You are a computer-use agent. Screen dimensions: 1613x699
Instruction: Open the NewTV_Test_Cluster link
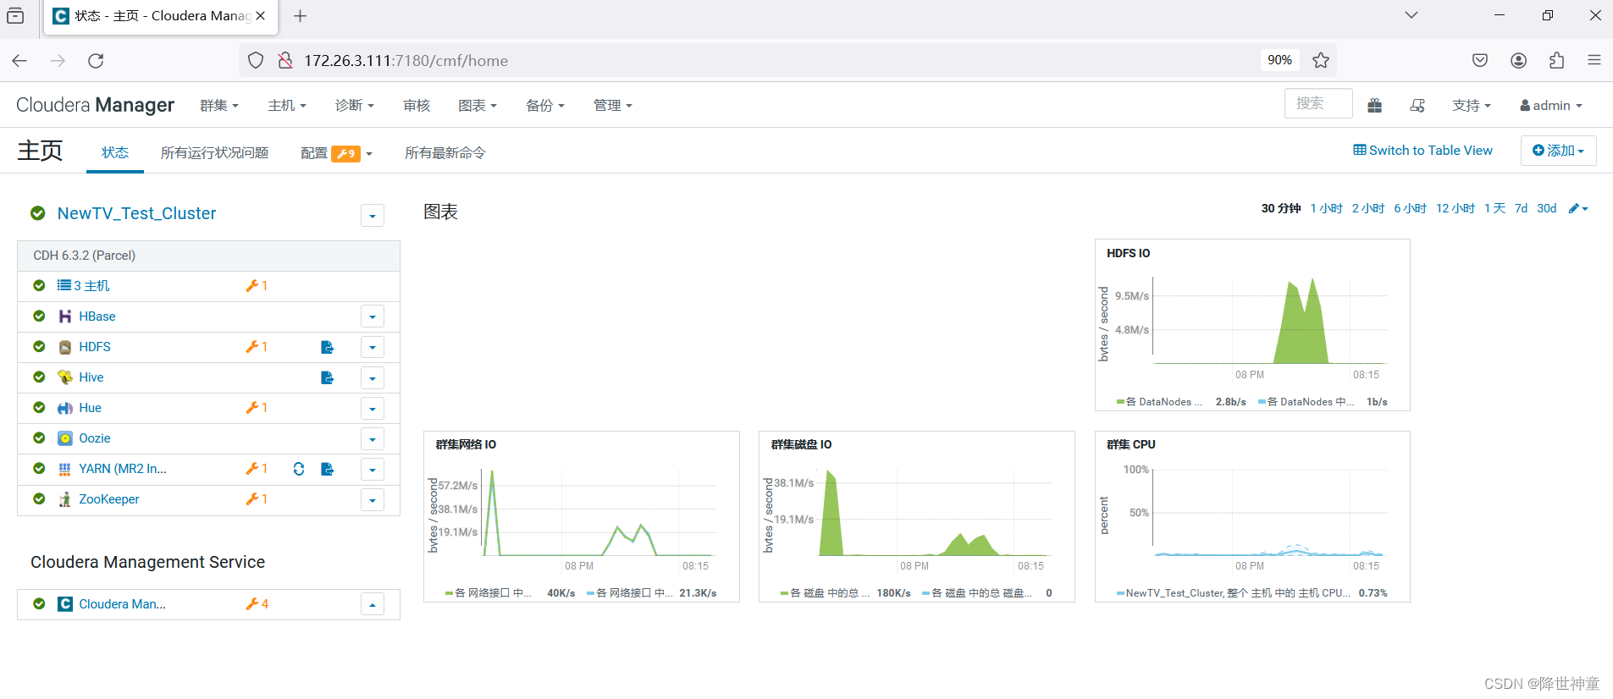pos(136,213)
